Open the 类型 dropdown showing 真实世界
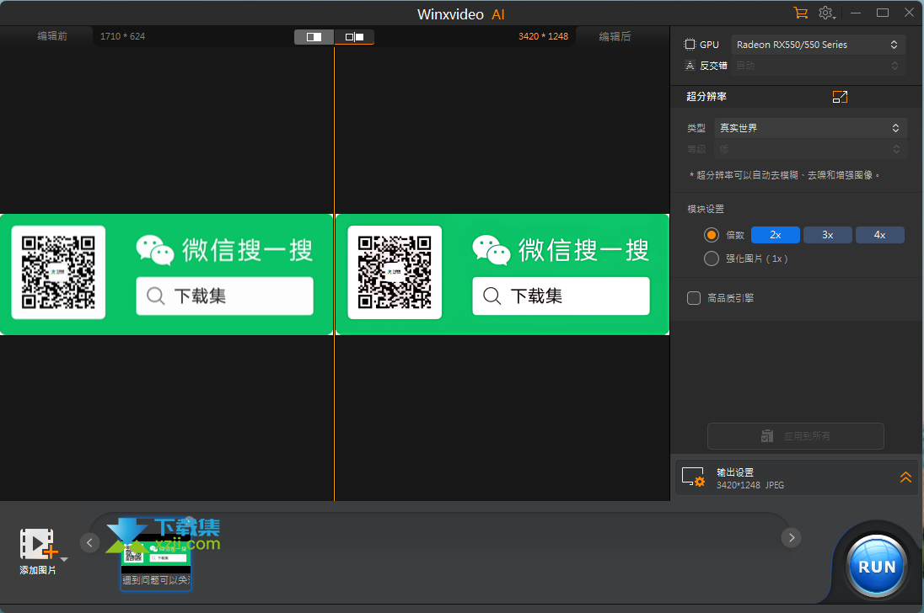Screen dimensions: 924x613 click(809, 128)
